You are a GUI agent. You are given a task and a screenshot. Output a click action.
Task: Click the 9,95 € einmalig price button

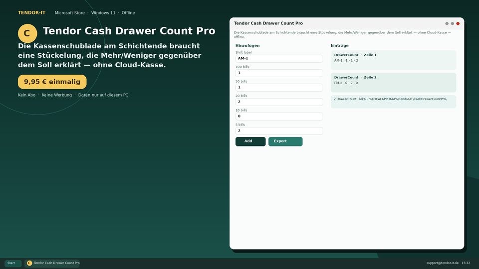(x=52, y=82)
